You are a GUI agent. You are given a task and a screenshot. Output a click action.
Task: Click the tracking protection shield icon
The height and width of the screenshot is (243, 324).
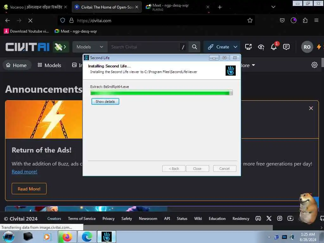coord(63,21)
